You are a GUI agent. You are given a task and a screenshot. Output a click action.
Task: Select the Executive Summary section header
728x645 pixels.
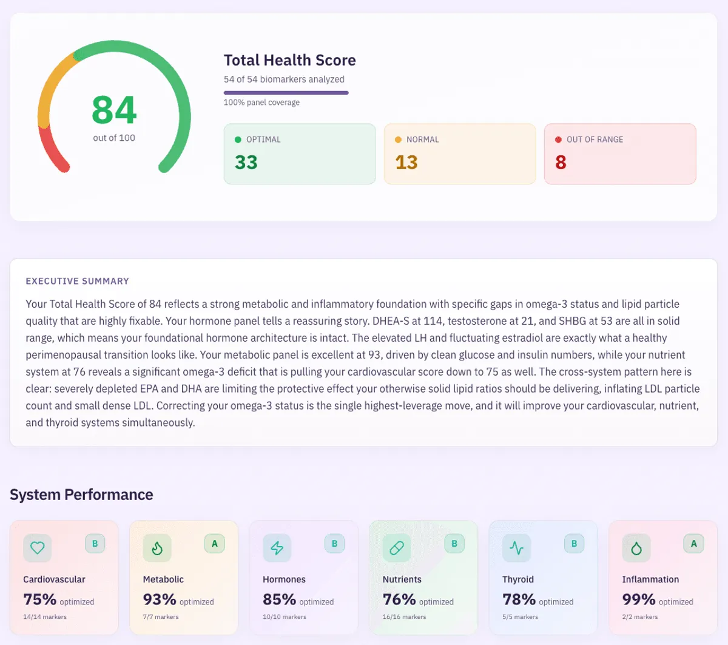click(x=77, y=281)
